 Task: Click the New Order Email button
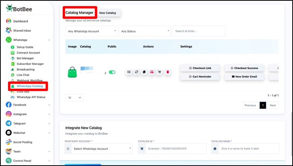click(x=244, y=76)
